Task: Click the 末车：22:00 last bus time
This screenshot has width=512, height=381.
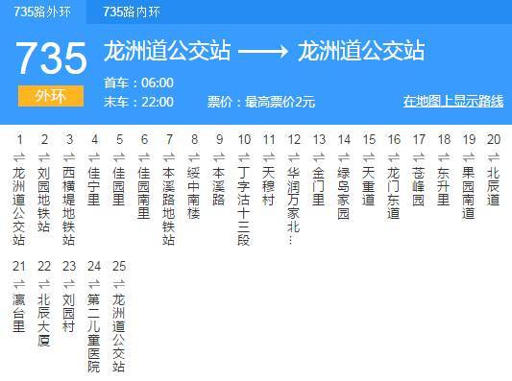Action: pyautogui.click(x=138, y=102)
